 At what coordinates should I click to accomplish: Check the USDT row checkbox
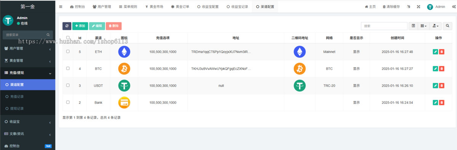point(68,85)
